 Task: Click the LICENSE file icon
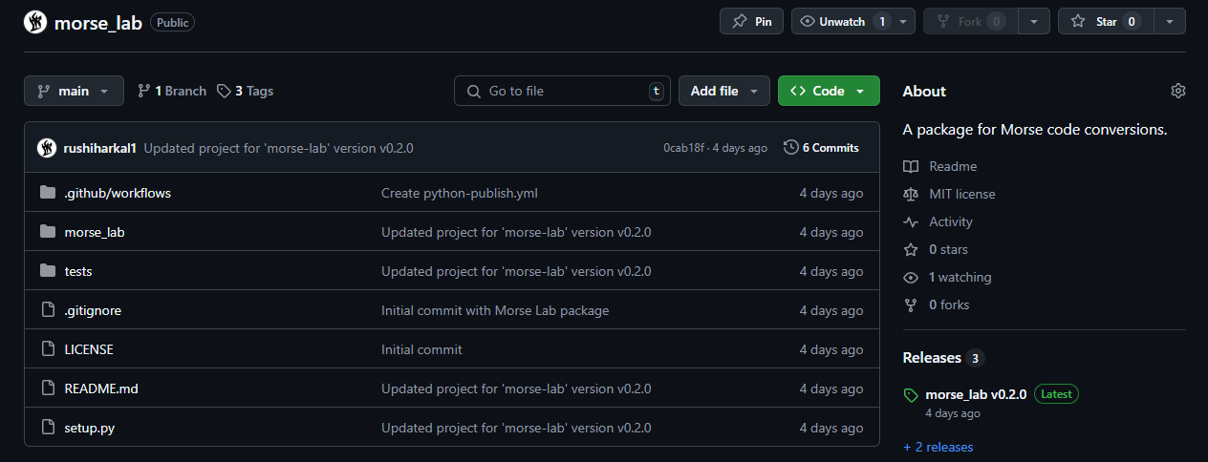point(48,349)
